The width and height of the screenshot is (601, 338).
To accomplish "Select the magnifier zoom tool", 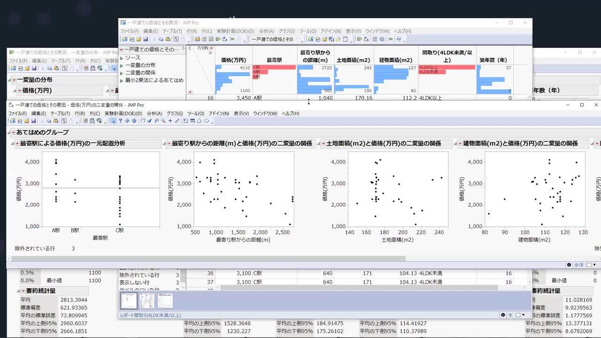I will (163, 121).
